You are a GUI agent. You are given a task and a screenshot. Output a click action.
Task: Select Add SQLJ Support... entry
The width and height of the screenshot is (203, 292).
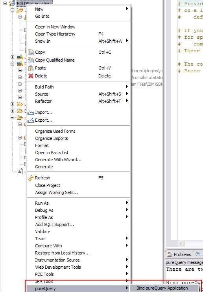(55, 224)
